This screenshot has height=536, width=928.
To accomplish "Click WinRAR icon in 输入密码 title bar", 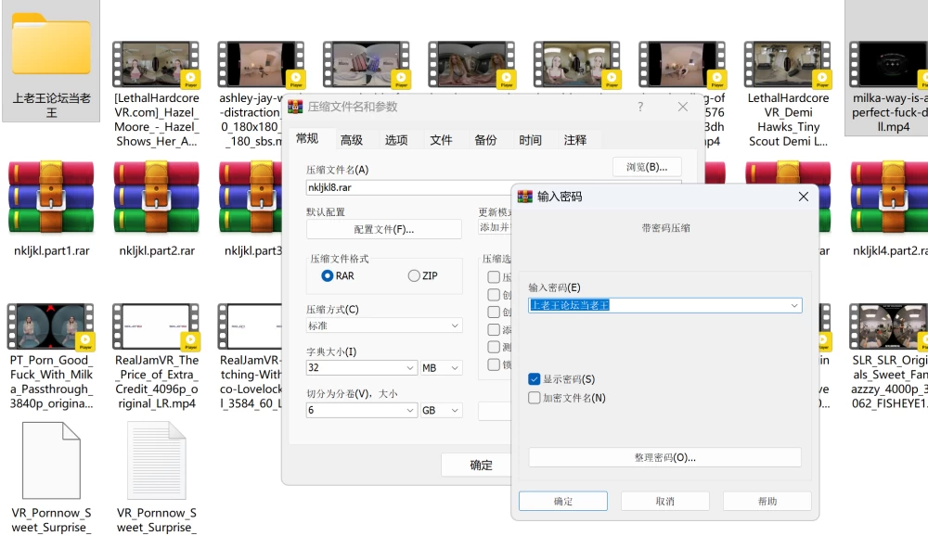I will pyautogui.click(x=525, y=197).
